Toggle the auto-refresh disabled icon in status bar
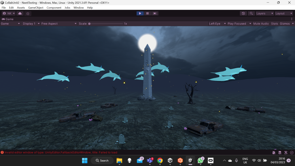Image resolution: width=295 pixels, height=166 pixels. 286,152
